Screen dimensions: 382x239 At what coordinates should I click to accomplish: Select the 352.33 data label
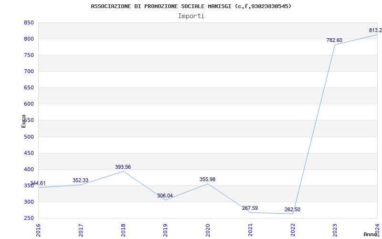pos(80,181)
